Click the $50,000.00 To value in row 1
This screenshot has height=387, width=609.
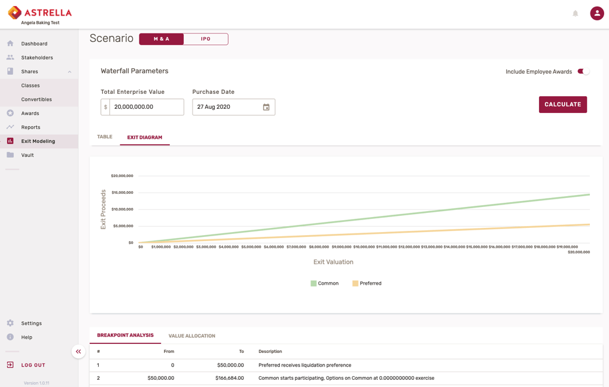[230, 365]
